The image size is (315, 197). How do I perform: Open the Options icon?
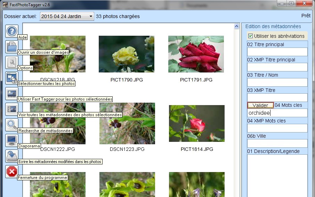click(x=12, y=62)
